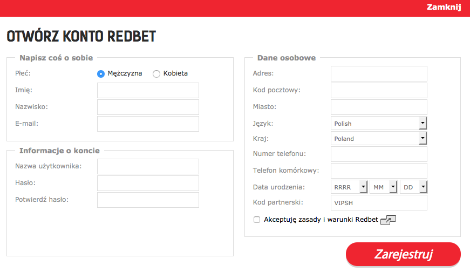Click the Kod partnerski field with VIPSH

[379, 203]
